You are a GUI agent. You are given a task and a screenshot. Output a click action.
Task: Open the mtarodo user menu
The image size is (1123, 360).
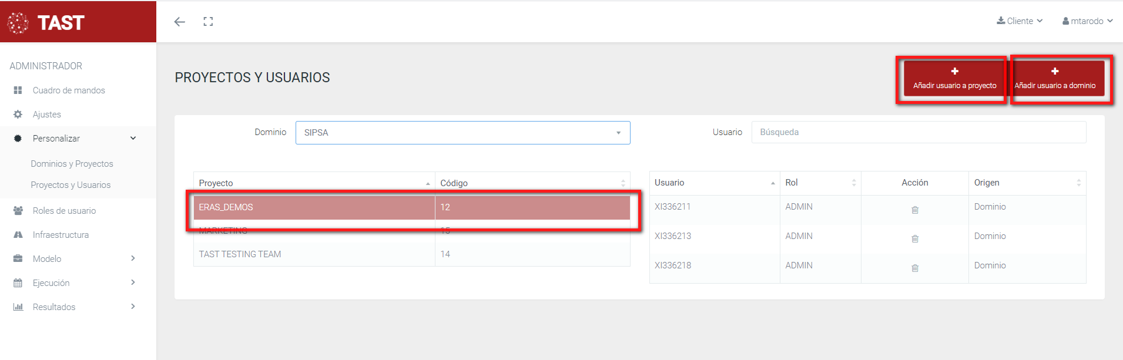point(1087,21)
